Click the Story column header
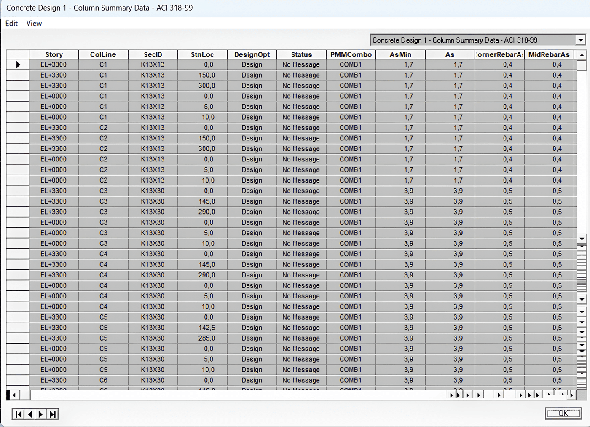Screen dimensions: 590x427 (x=54, y=54)
